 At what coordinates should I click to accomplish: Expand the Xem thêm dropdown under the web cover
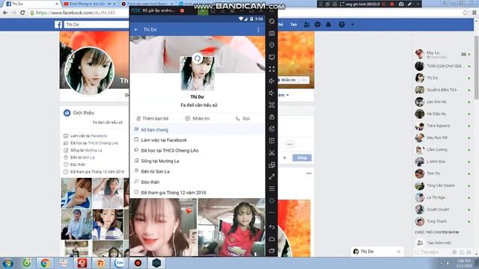(x=283, y=95)
